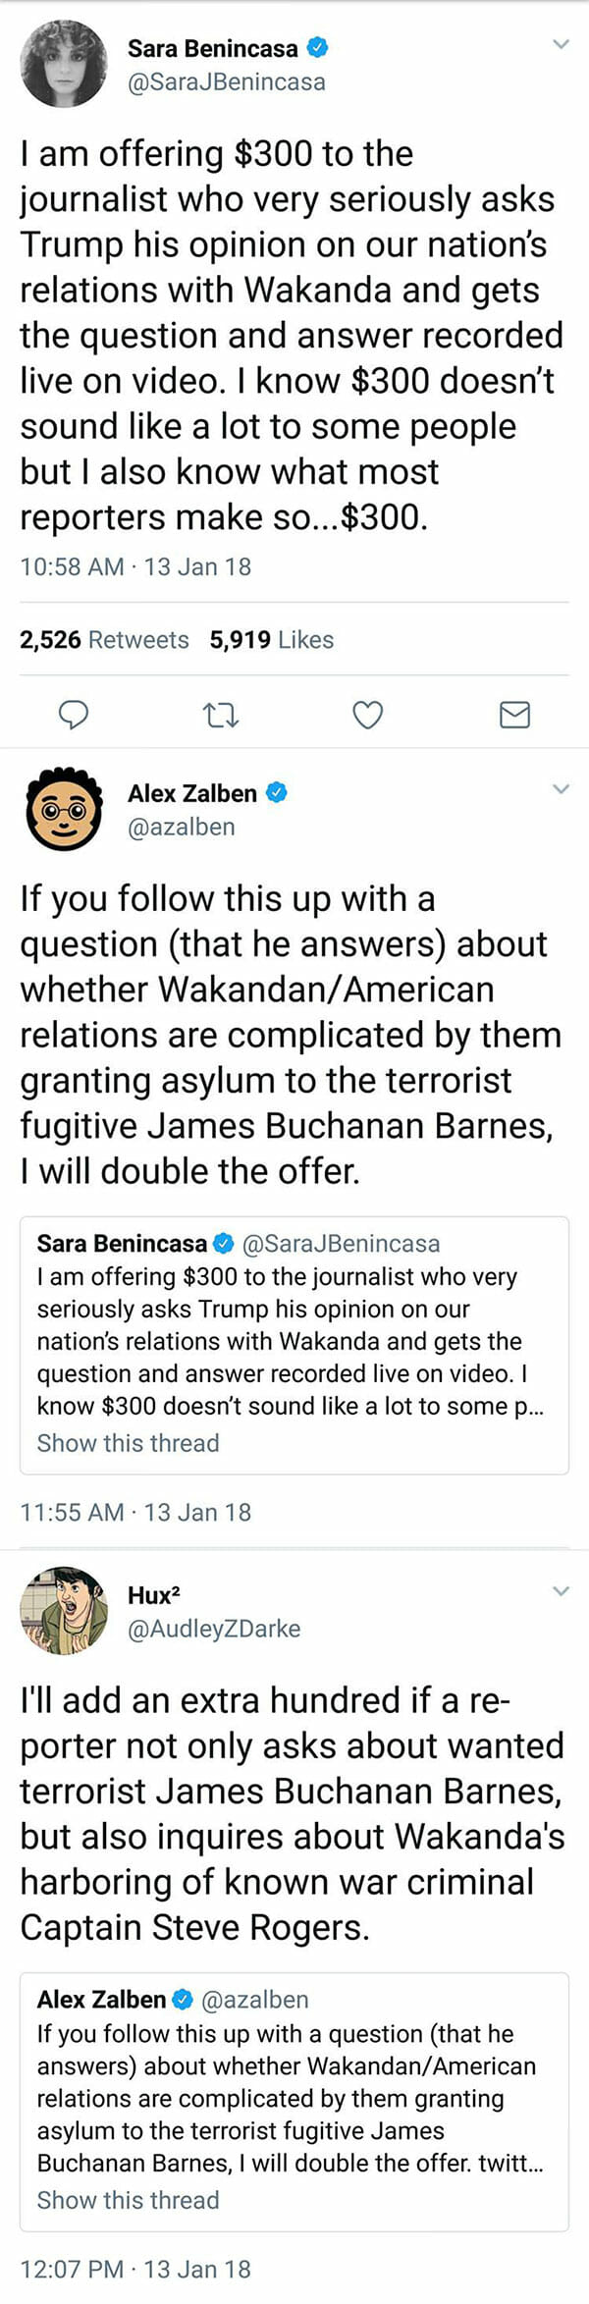Screen dimensions: 589x2304
Task: Click 'Show this thread' under Sara's quoted tweet
Action: tap(128, 1443)
